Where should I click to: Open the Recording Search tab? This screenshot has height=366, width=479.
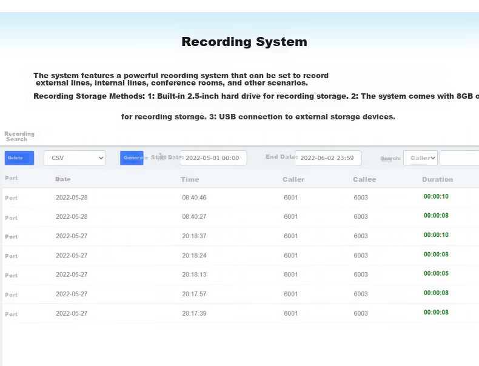(19, 136)
